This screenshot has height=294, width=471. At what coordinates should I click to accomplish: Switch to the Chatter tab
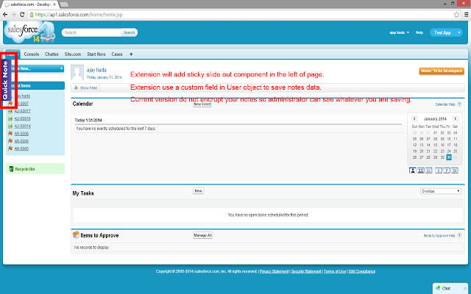click(52, 54)
